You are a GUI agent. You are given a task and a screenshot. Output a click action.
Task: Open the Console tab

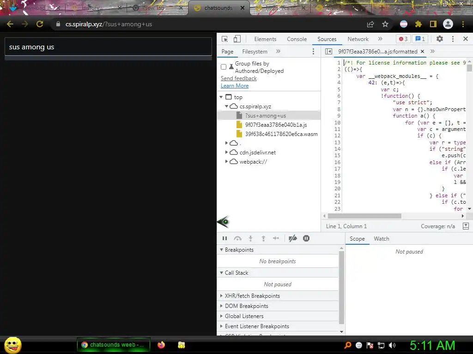(297, 39)
